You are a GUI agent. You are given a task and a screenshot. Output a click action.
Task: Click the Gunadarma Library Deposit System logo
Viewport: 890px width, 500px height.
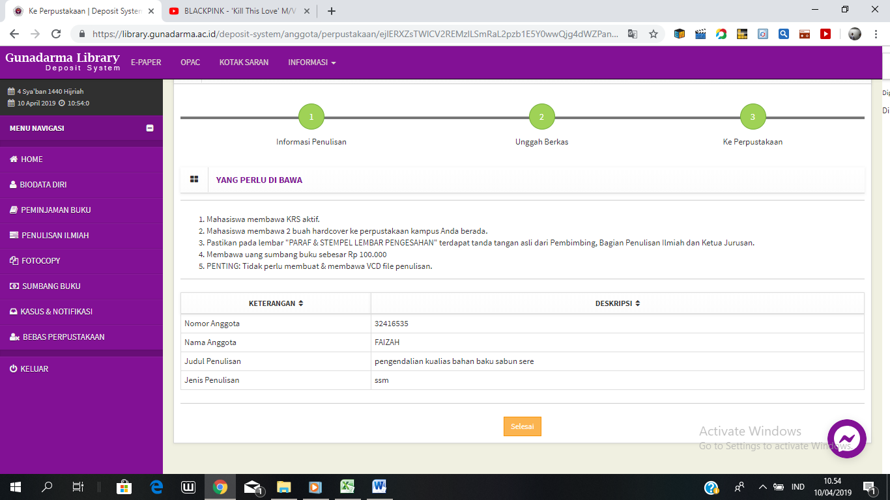pyautogui.click(x=63, y=62)
